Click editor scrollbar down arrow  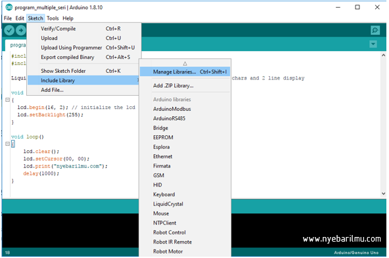tap(383, 194)
